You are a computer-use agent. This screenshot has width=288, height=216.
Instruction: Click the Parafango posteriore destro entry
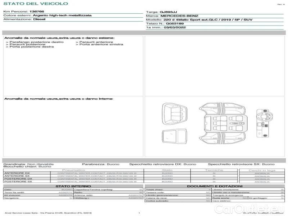pos(35,42)
